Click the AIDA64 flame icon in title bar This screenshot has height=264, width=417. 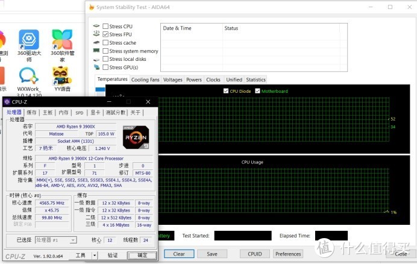(92, 7)
